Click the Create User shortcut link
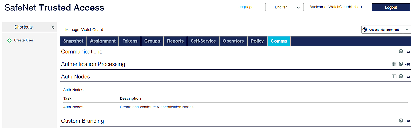This screenshot has width=414, height=128. pyautogui.click(x=23, y=40)
